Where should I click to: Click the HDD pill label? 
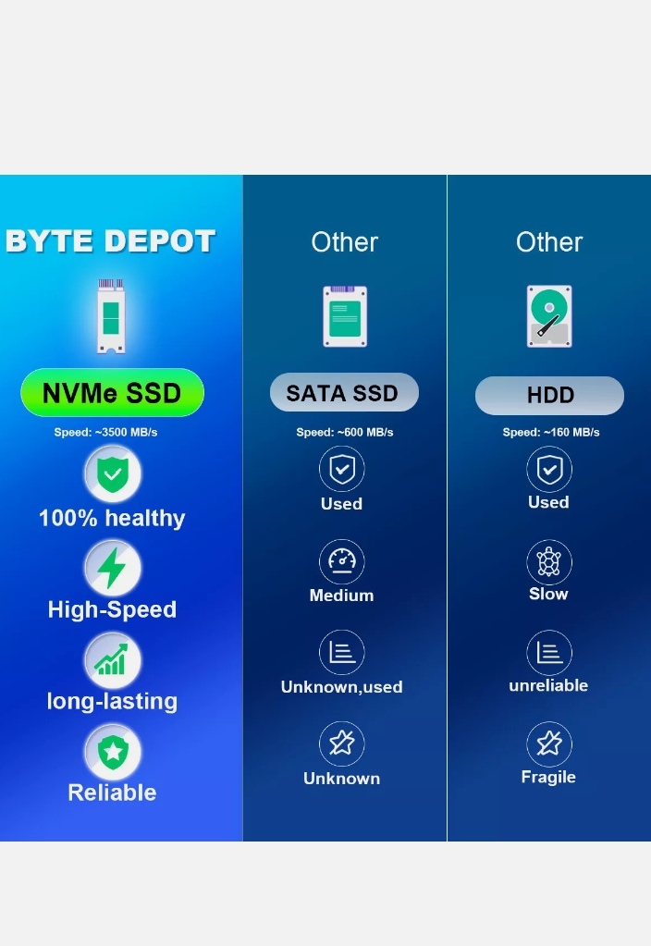[x=549, y=395]
